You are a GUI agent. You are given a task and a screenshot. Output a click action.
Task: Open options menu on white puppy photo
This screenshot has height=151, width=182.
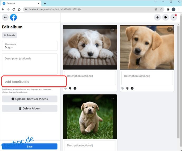click(113, 29)
